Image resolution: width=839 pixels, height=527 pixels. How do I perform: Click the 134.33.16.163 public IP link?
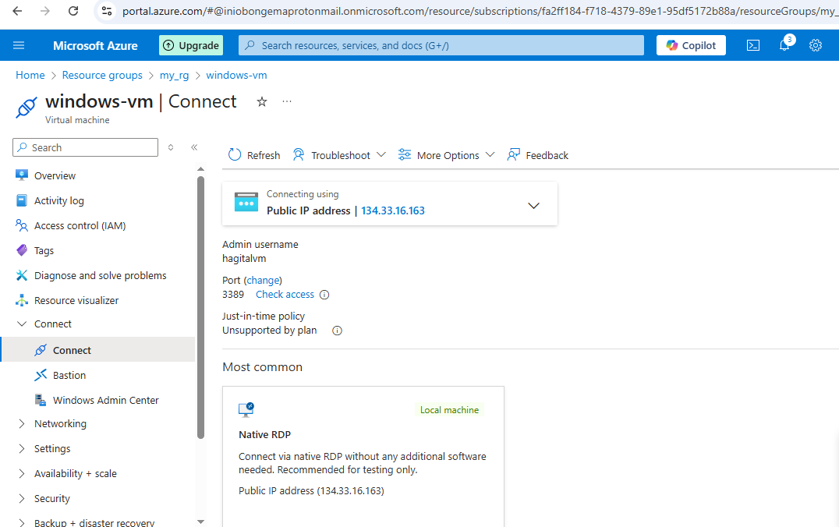pyautogui.click(x=393, y=210)
